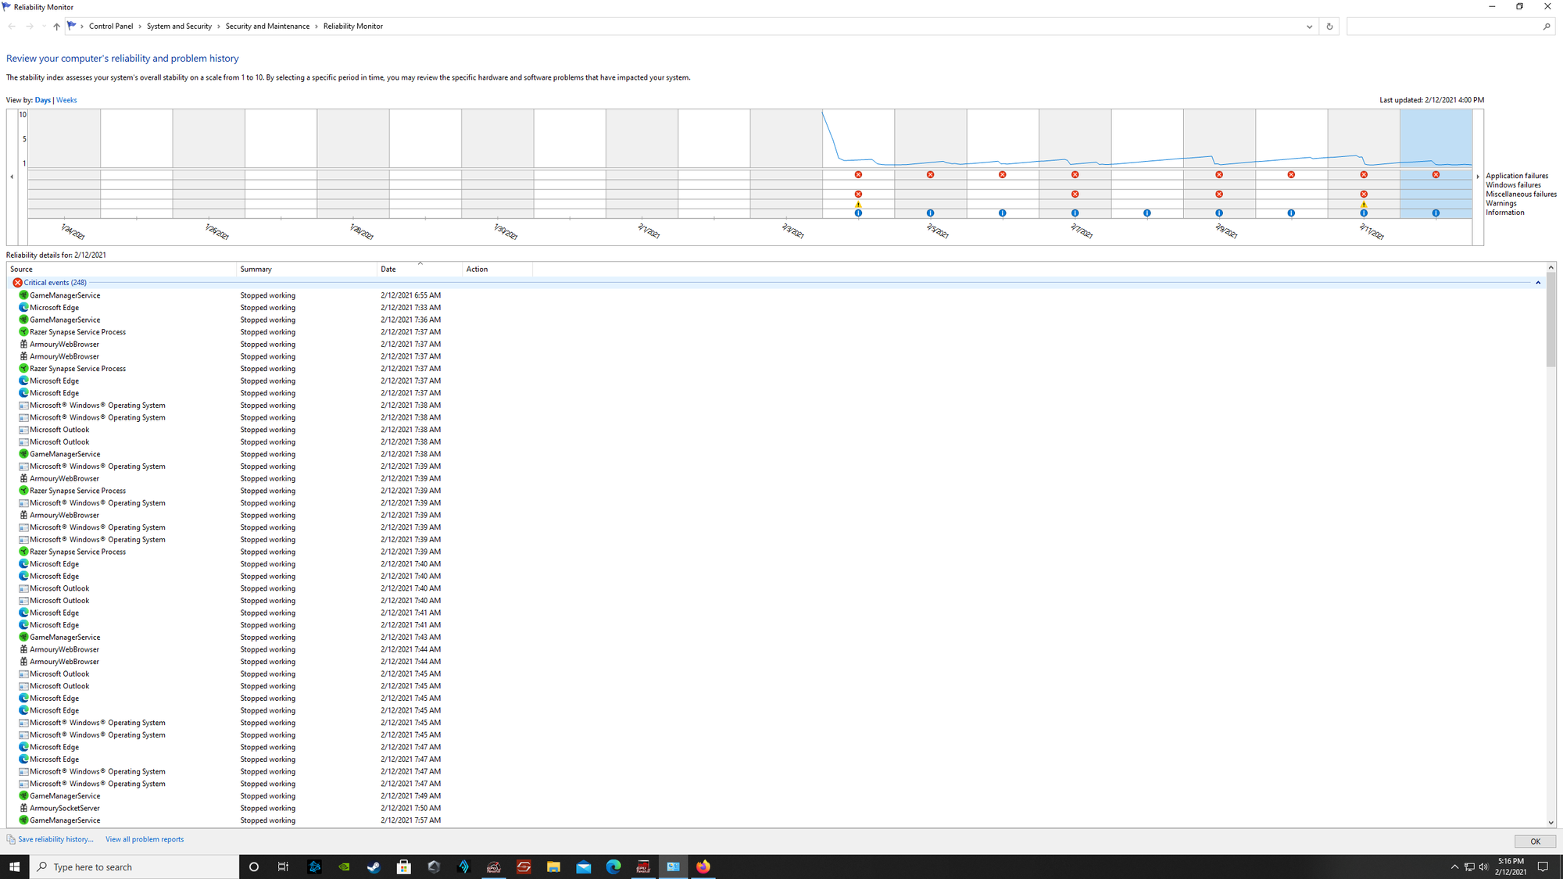Open Mail app from the taskbar
This screenshot has height=879, width=1563.
(x=584, y=866)
